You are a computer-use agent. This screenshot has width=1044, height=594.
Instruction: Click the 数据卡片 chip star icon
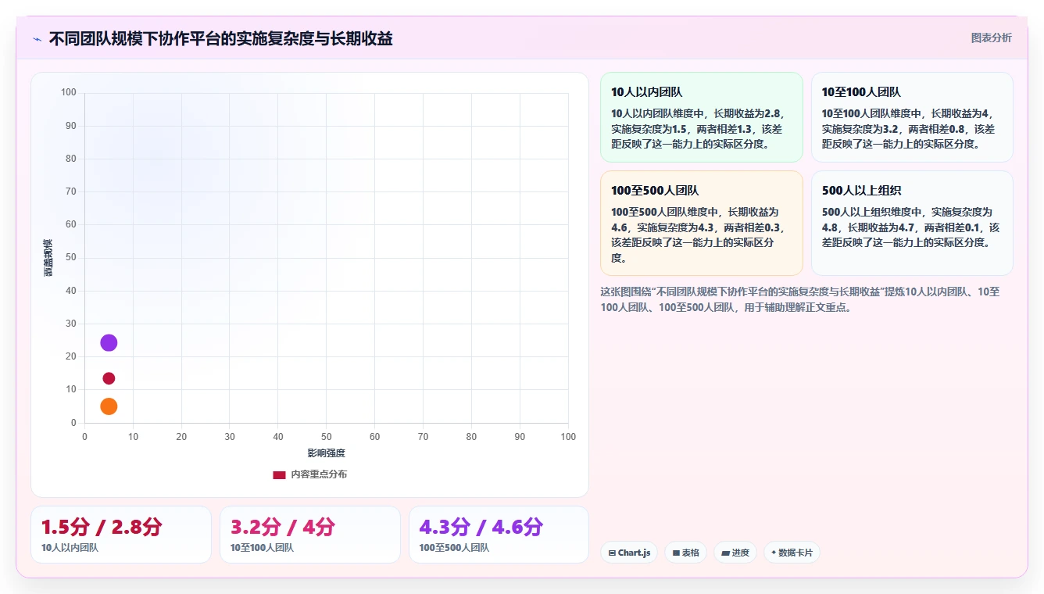[774, 553]
